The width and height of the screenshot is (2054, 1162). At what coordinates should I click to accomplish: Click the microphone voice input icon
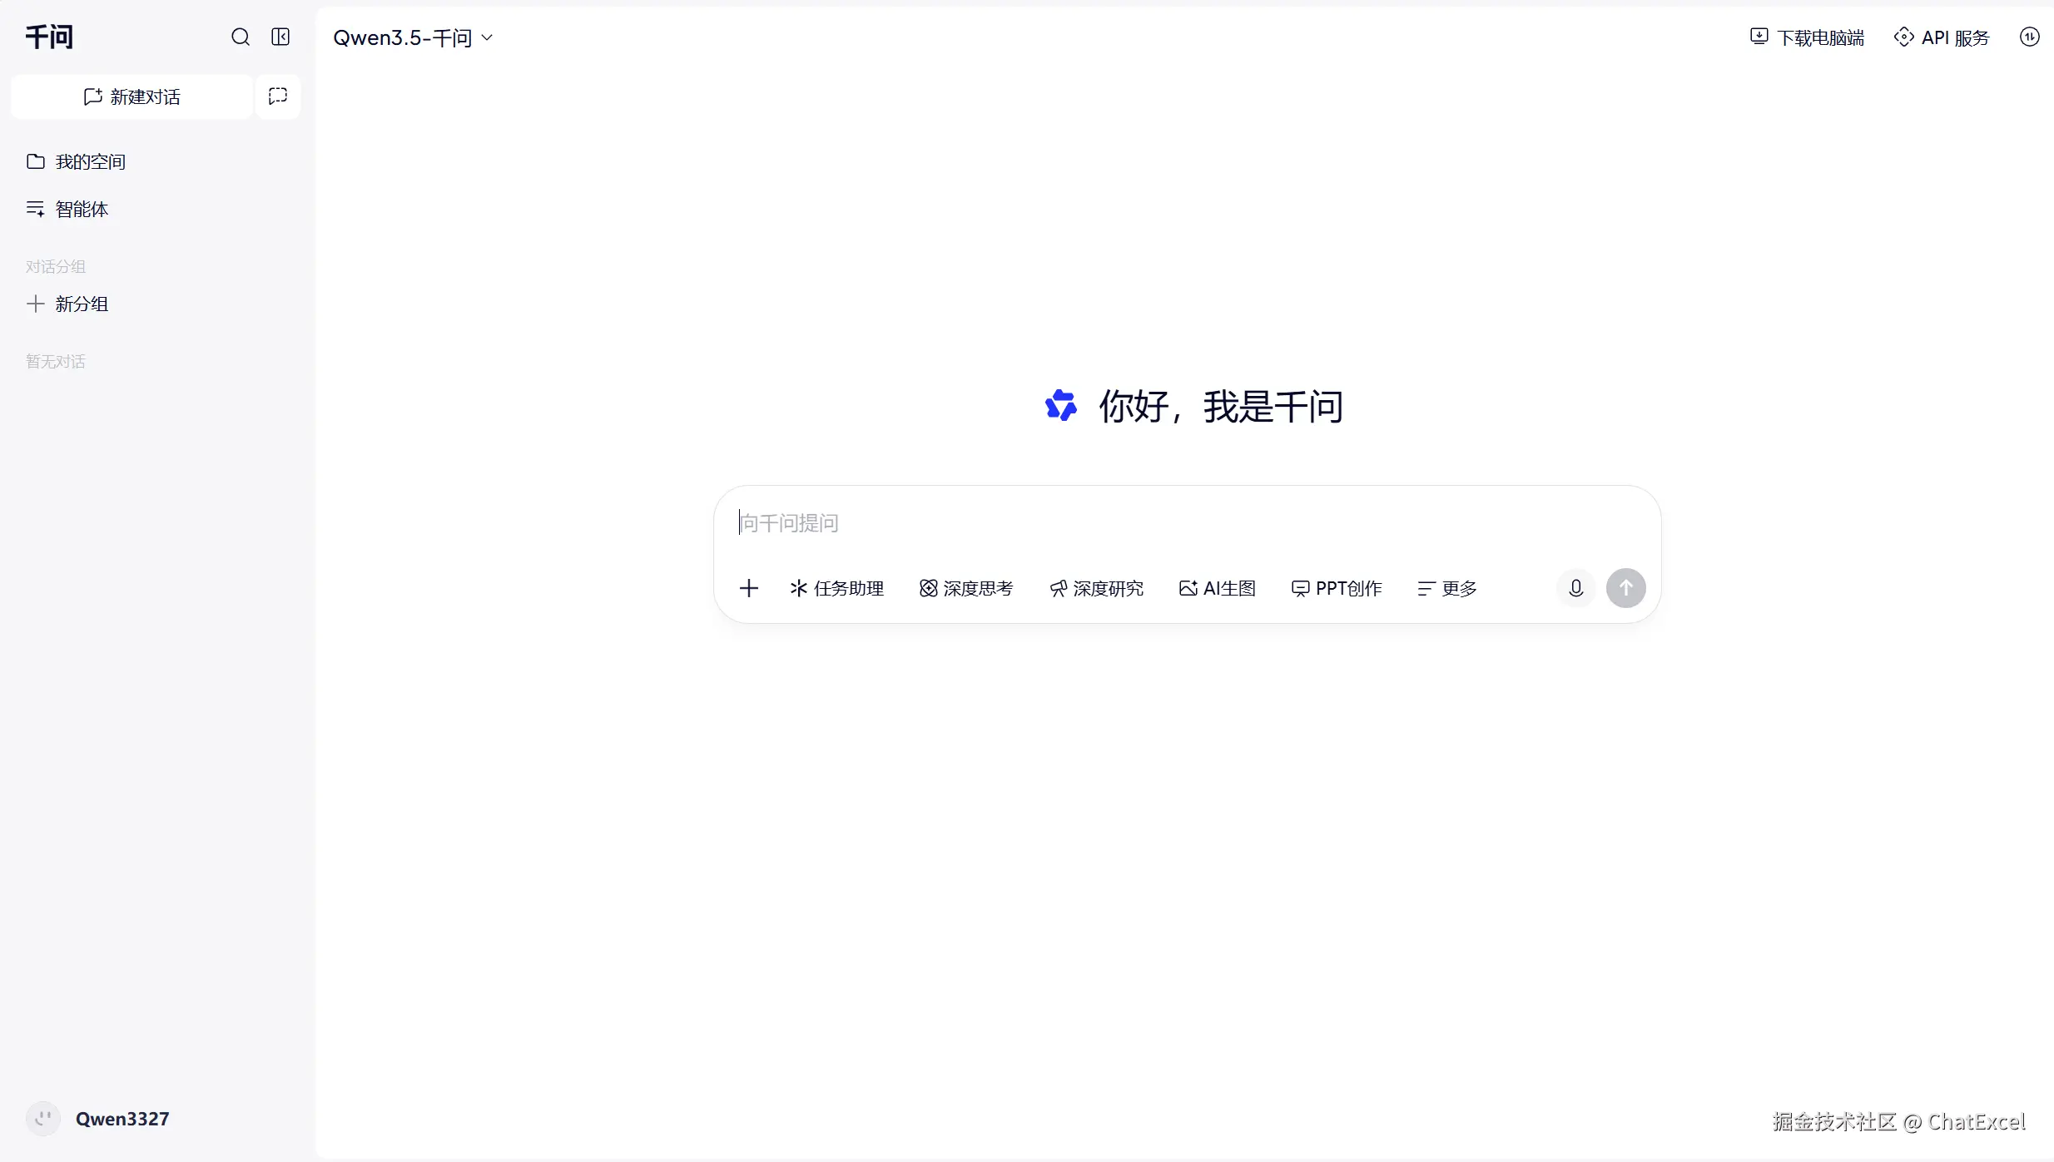(x=1575, y=589)
